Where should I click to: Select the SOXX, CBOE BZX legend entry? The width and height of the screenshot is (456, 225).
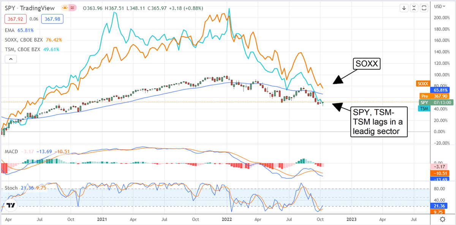(x=24, y=39)
